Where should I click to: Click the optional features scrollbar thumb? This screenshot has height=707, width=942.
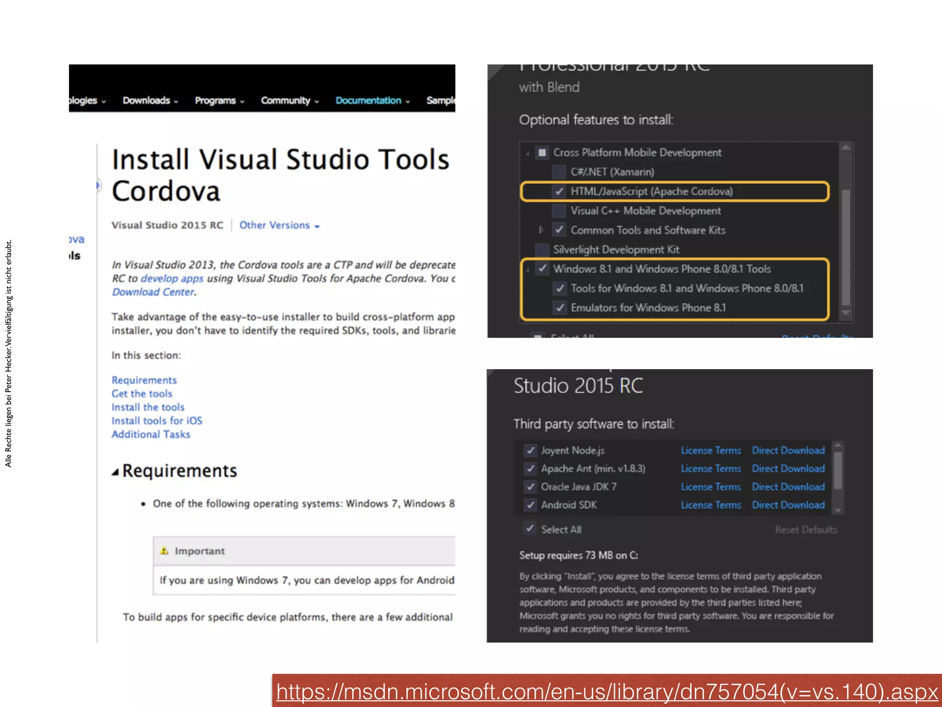[845, 247]
